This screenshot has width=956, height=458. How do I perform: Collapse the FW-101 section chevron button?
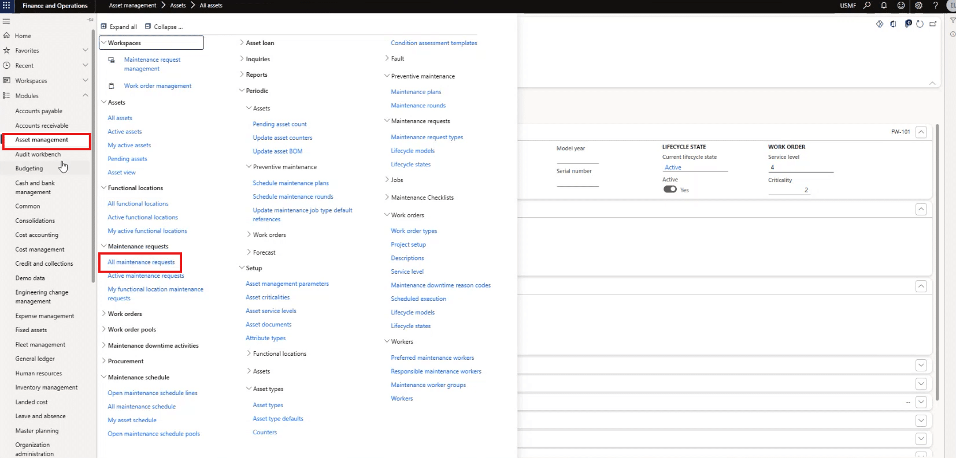pyautogui.click(x=921, y=132)
